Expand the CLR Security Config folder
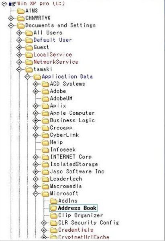The height and width of the screenshot is (241, 165). [x=44, y=223]
